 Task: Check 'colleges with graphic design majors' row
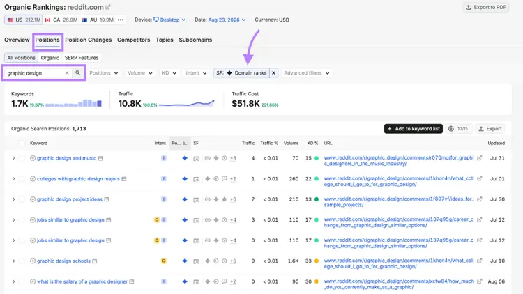tap(22, 178)
